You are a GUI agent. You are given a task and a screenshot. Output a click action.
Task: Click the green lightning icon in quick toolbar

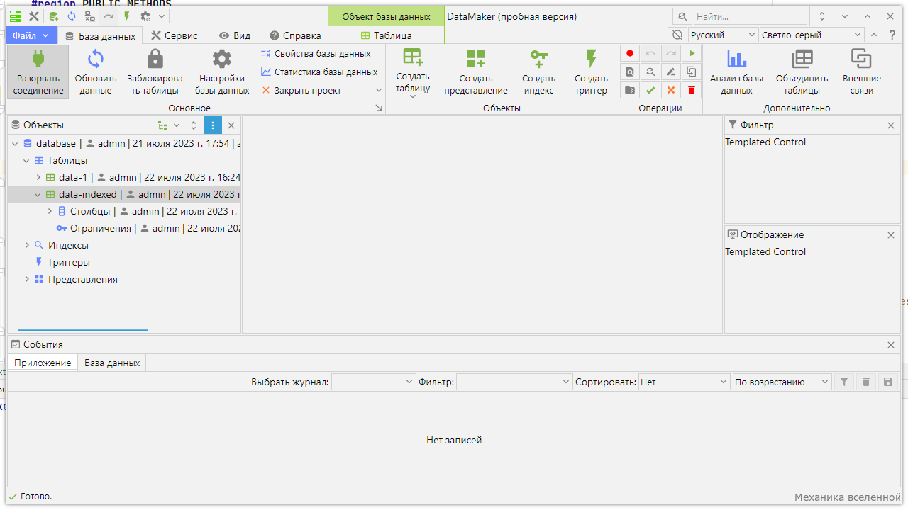click(x=127, y=16)
